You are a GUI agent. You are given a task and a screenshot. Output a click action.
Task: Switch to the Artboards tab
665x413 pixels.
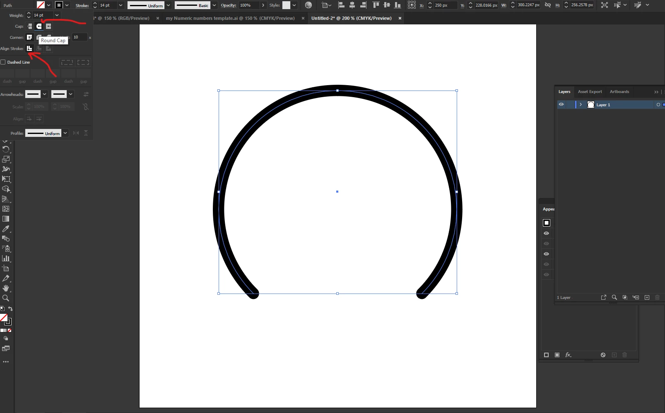(619, 92)
